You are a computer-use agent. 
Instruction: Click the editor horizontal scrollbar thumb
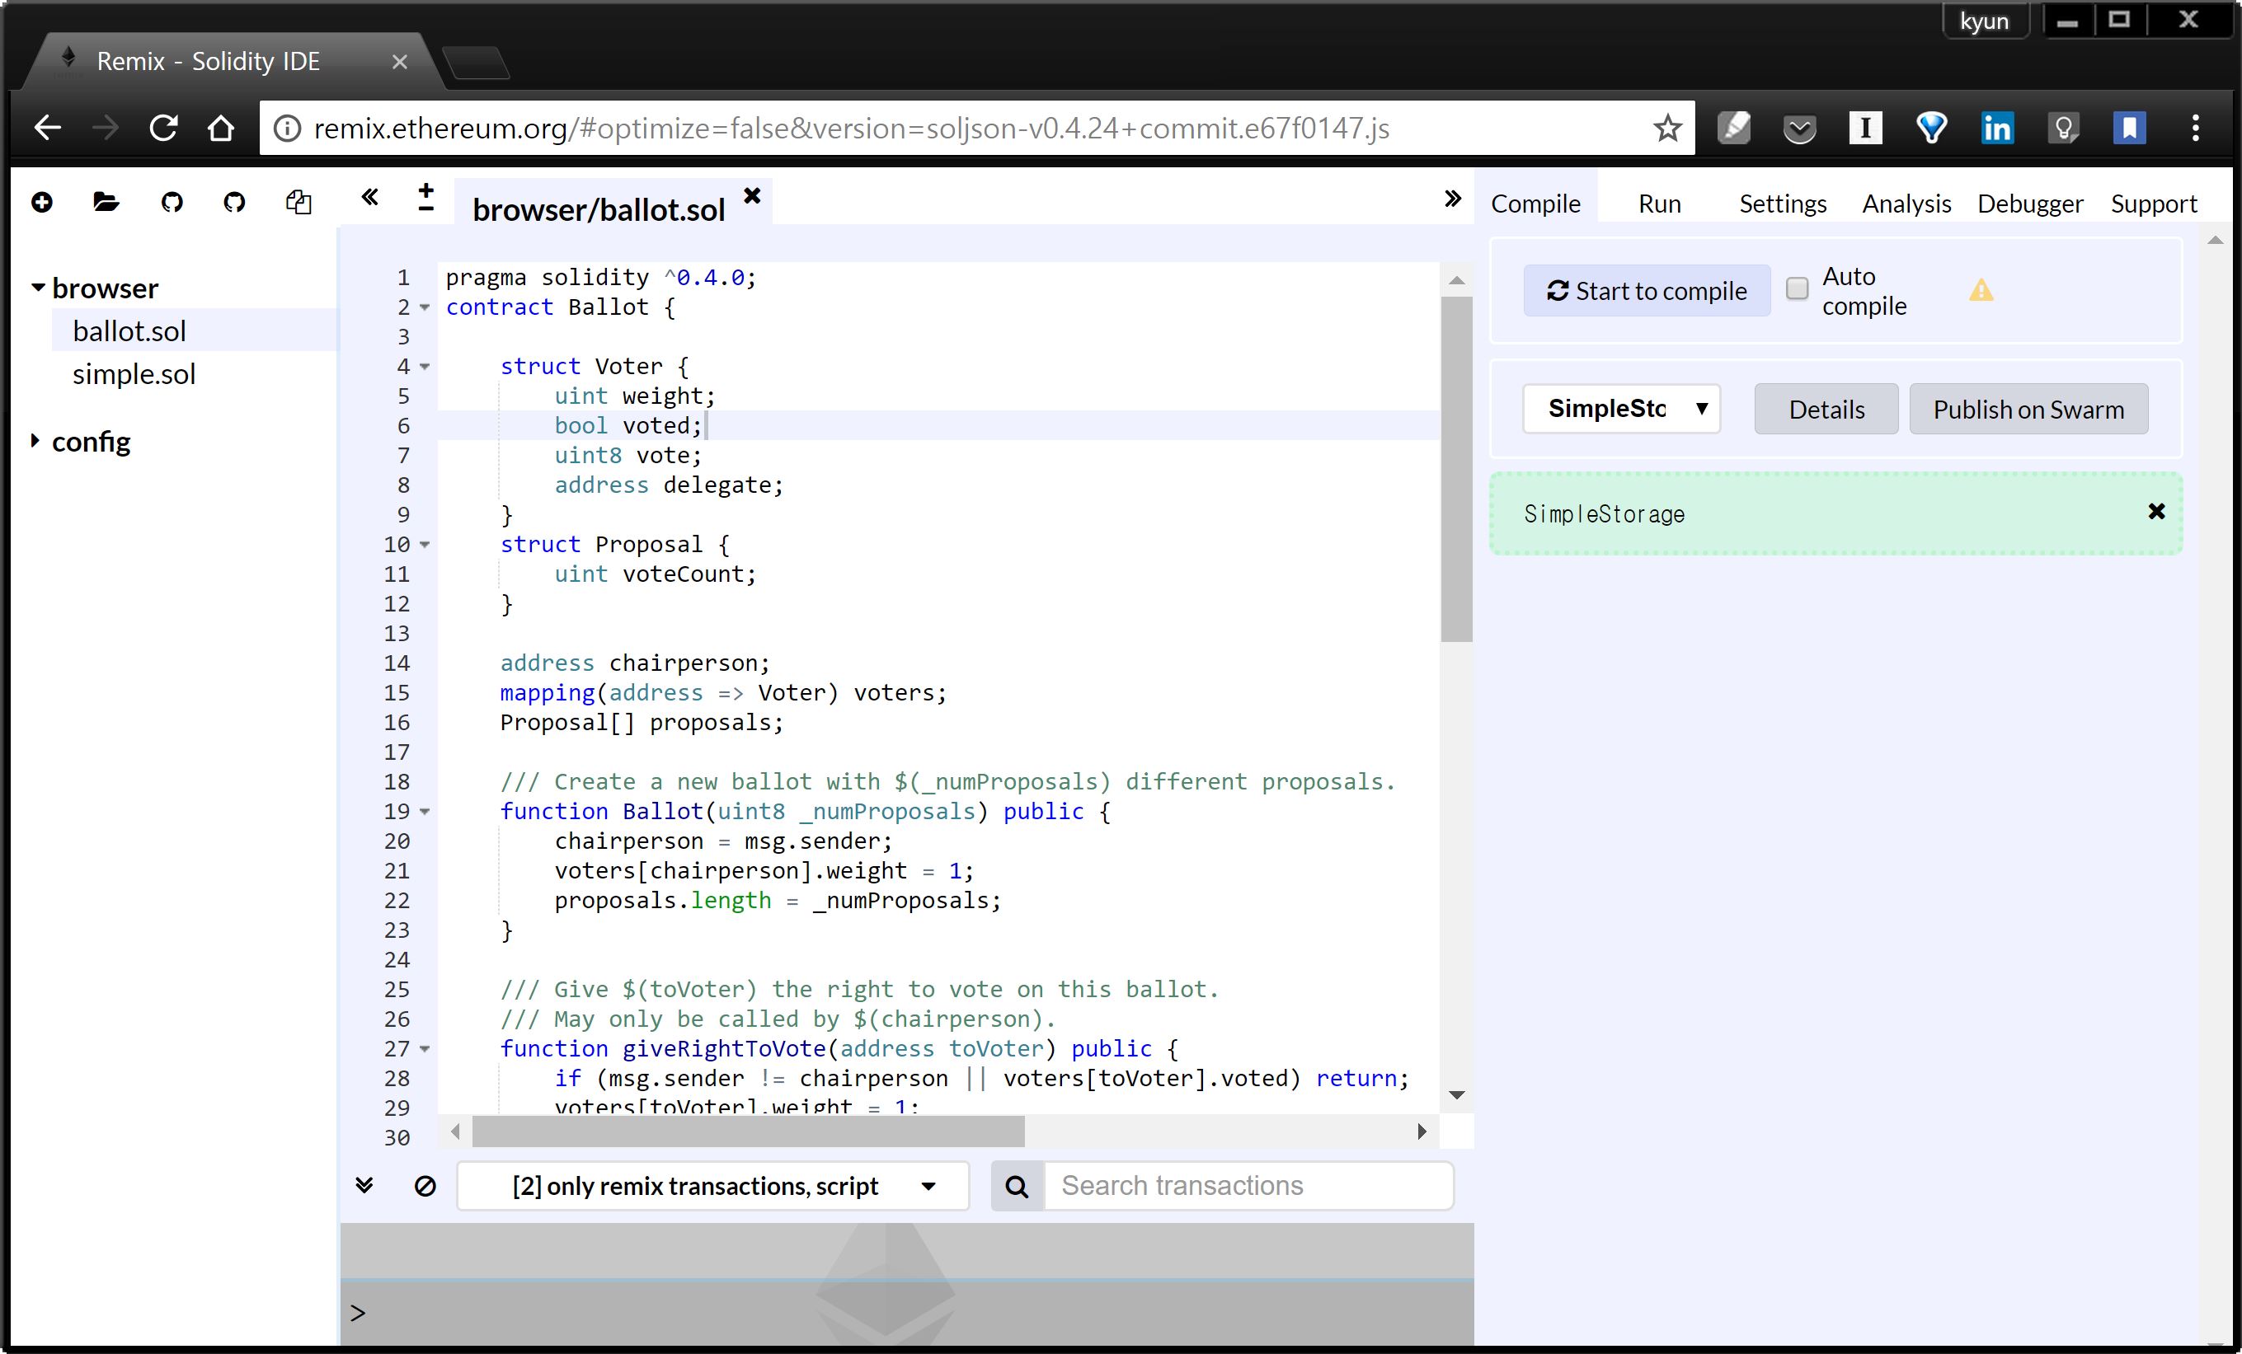click(748, 1131)
